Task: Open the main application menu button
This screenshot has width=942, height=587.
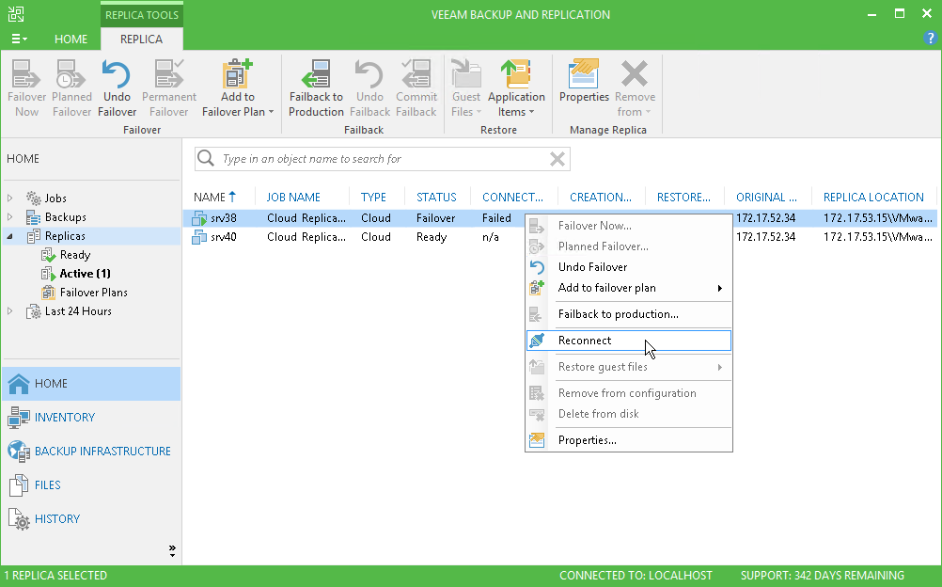Action: click(x=19, y=40)
